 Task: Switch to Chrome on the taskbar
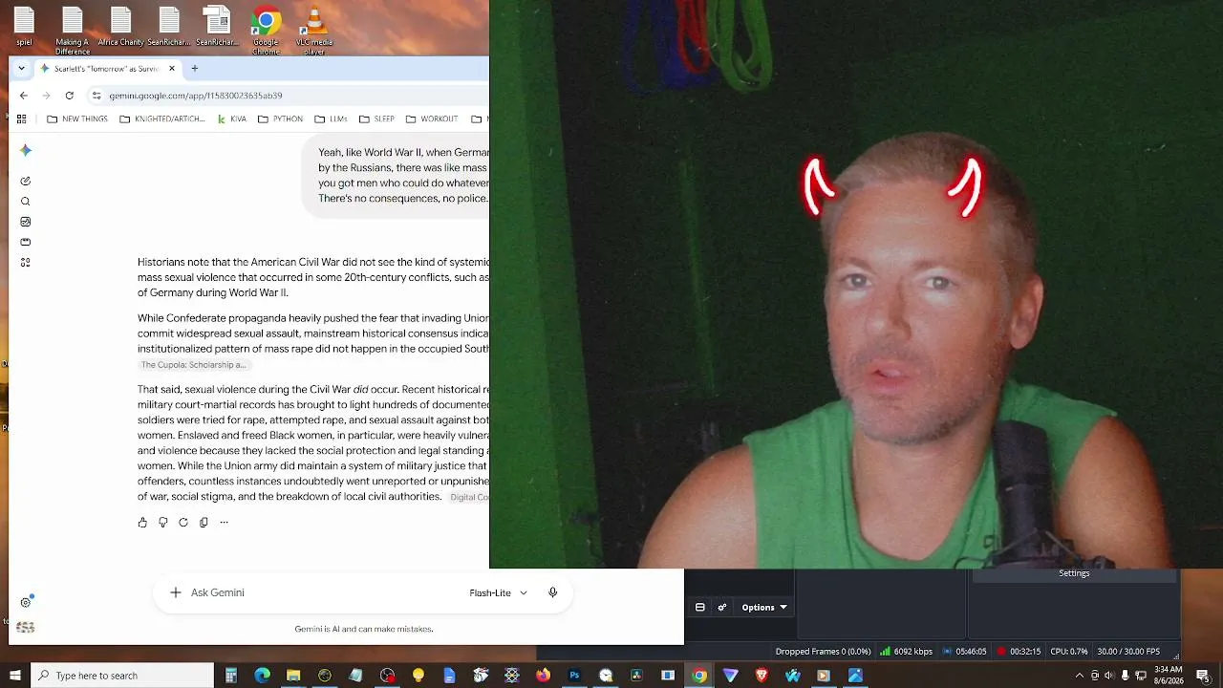[x=699, y=676]
